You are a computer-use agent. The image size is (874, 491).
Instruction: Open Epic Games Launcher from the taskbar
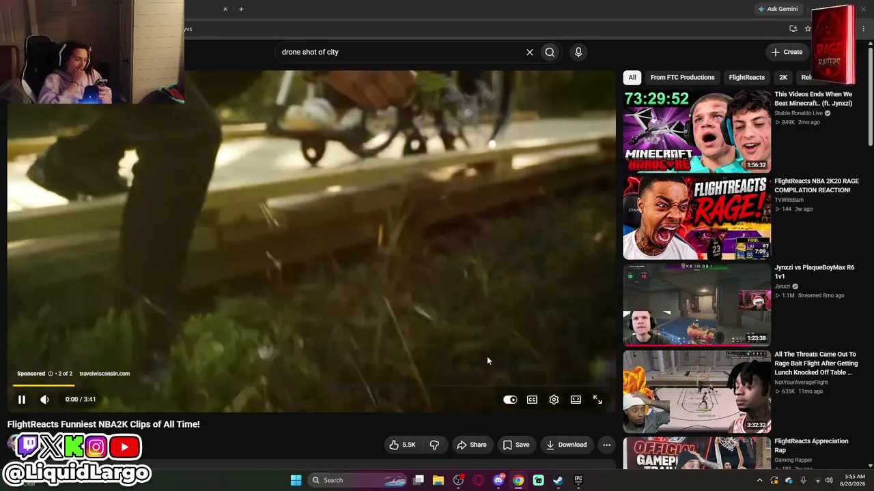(578, 480)
